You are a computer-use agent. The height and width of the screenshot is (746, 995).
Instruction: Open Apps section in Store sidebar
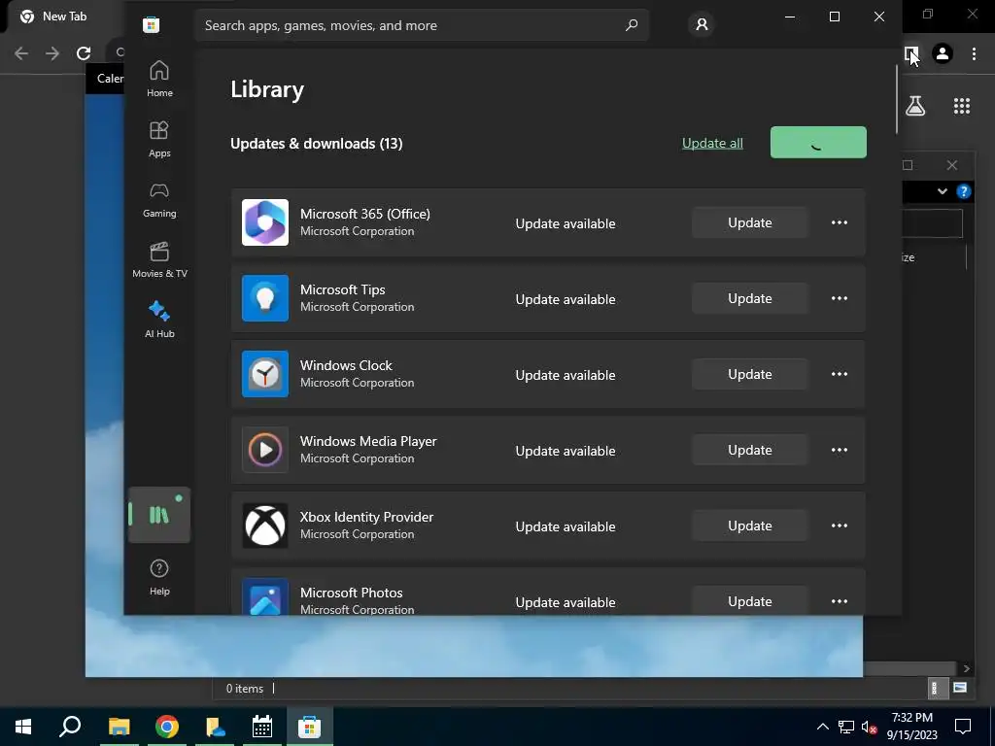coord(159,139)
